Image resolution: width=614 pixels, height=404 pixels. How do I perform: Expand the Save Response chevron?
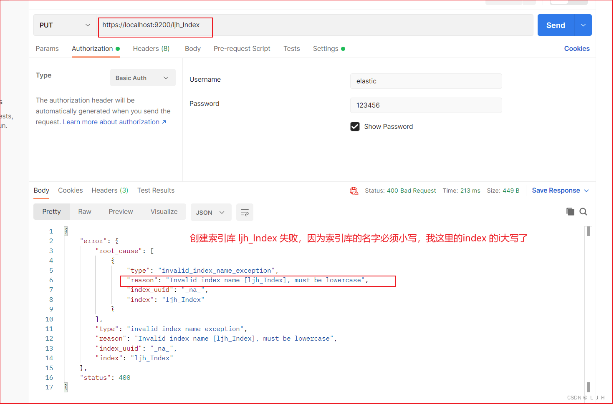[x=586, y=191]
